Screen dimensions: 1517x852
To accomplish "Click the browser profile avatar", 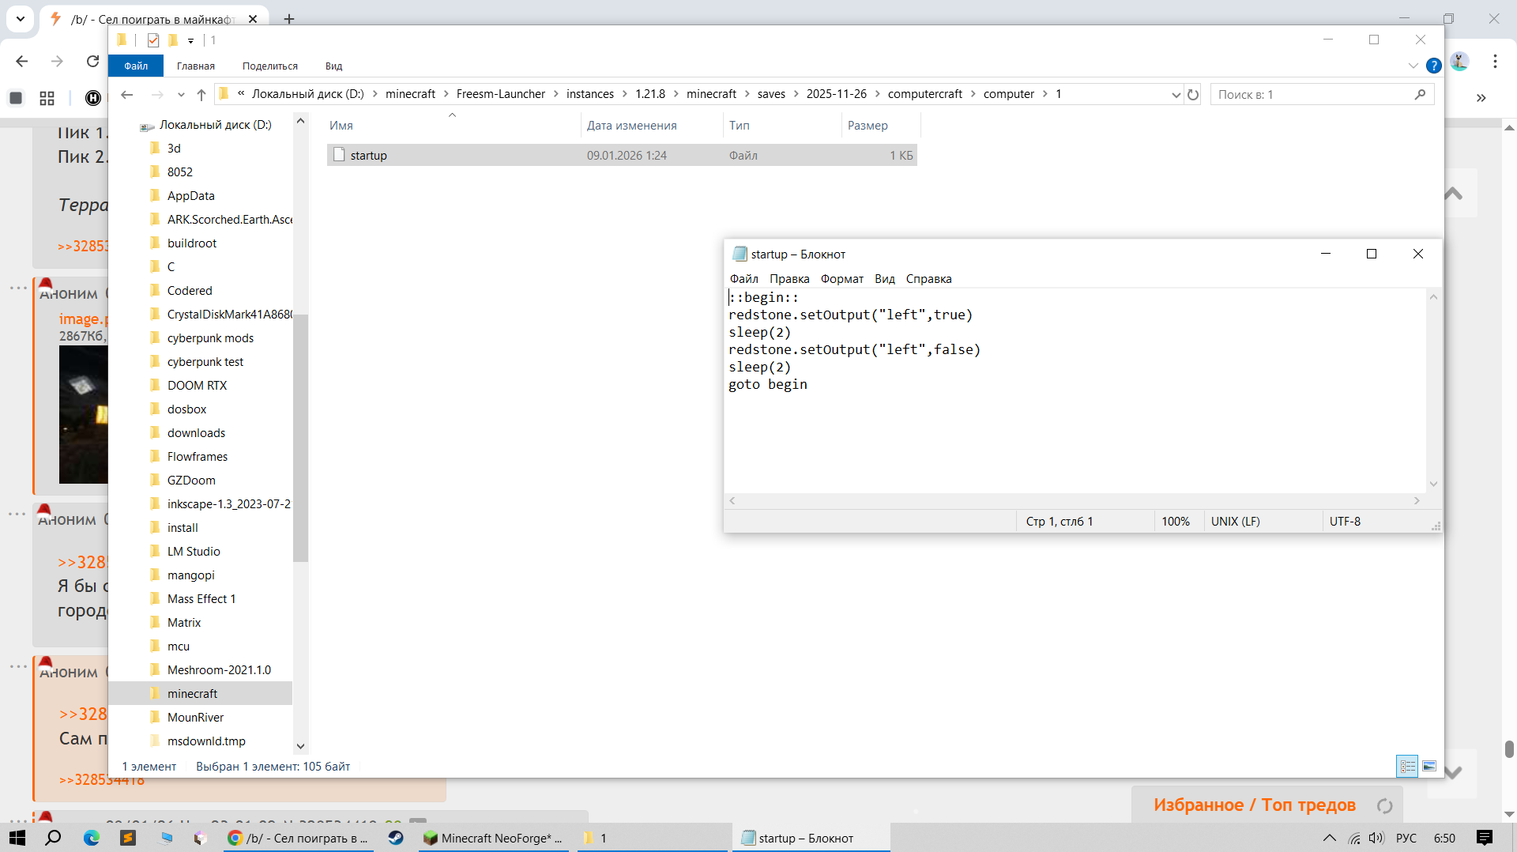I will pyautogui.click(x=1459, y=61).
